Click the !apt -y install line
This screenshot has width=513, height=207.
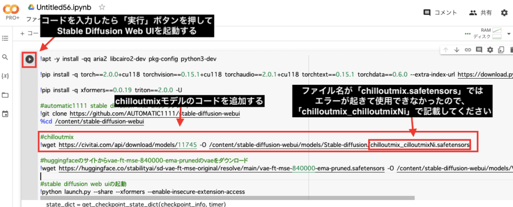128,59
